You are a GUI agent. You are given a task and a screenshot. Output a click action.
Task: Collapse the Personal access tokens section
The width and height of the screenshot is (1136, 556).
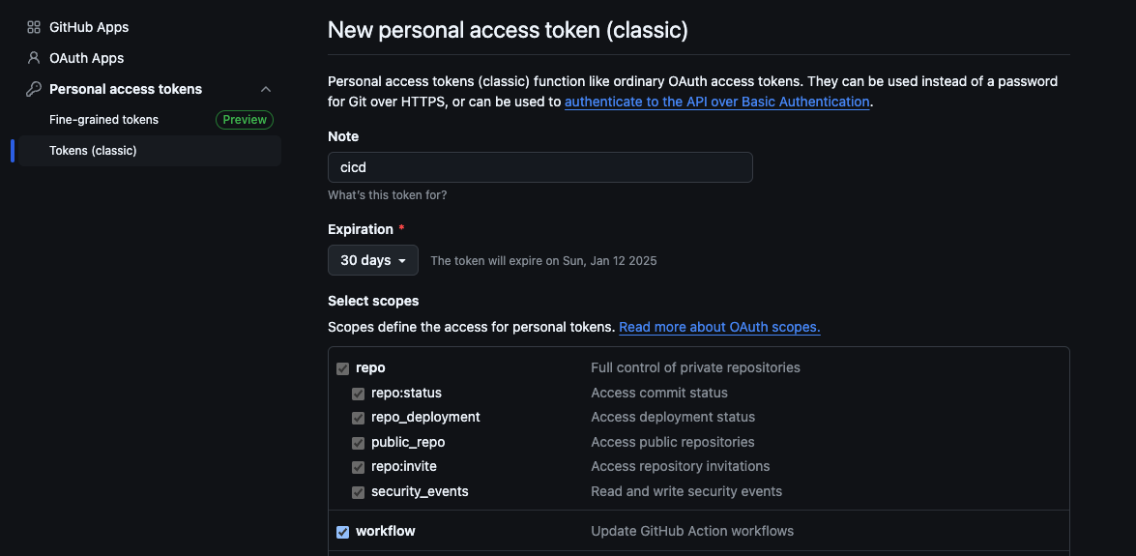(266, 89)
